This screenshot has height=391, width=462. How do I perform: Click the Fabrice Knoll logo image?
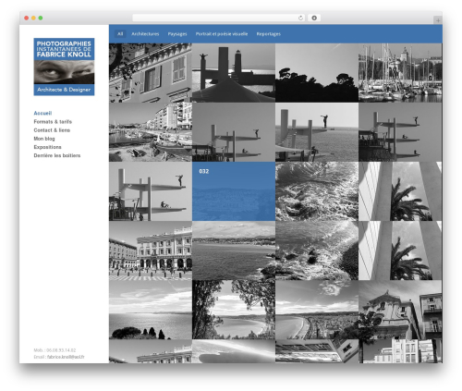coord(64,67)
